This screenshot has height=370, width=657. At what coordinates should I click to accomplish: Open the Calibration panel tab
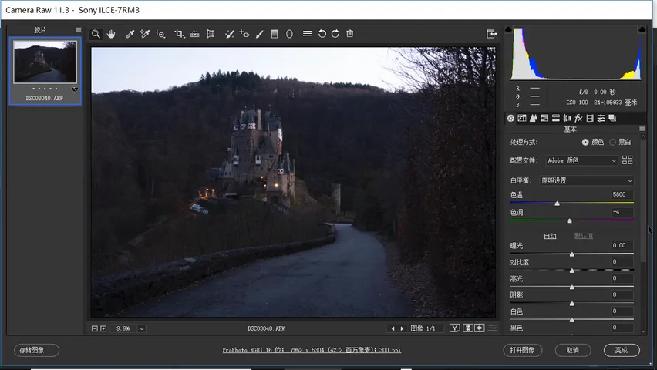tap(590, 118)
